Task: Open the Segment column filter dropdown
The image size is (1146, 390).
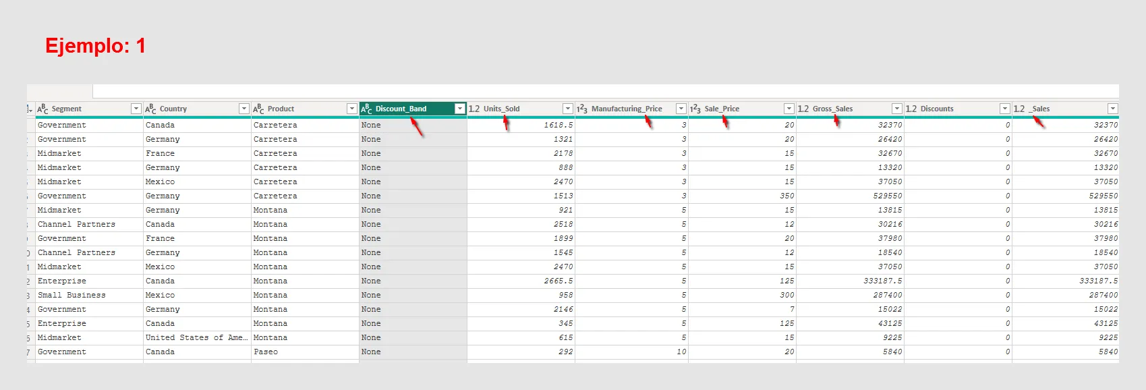Action: (x=136, y=109)
